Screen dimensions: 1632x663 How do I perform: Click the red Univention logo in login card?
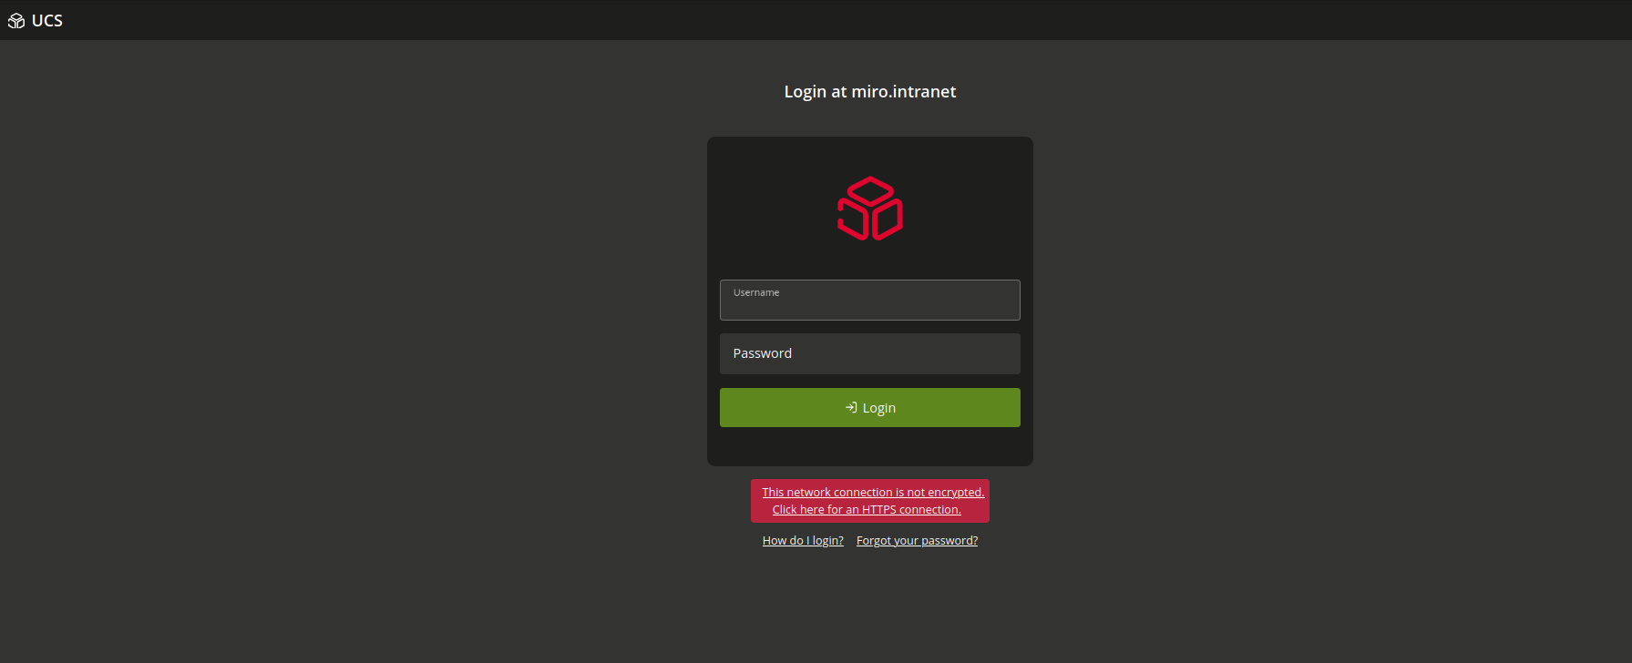[x=869, y=209]
